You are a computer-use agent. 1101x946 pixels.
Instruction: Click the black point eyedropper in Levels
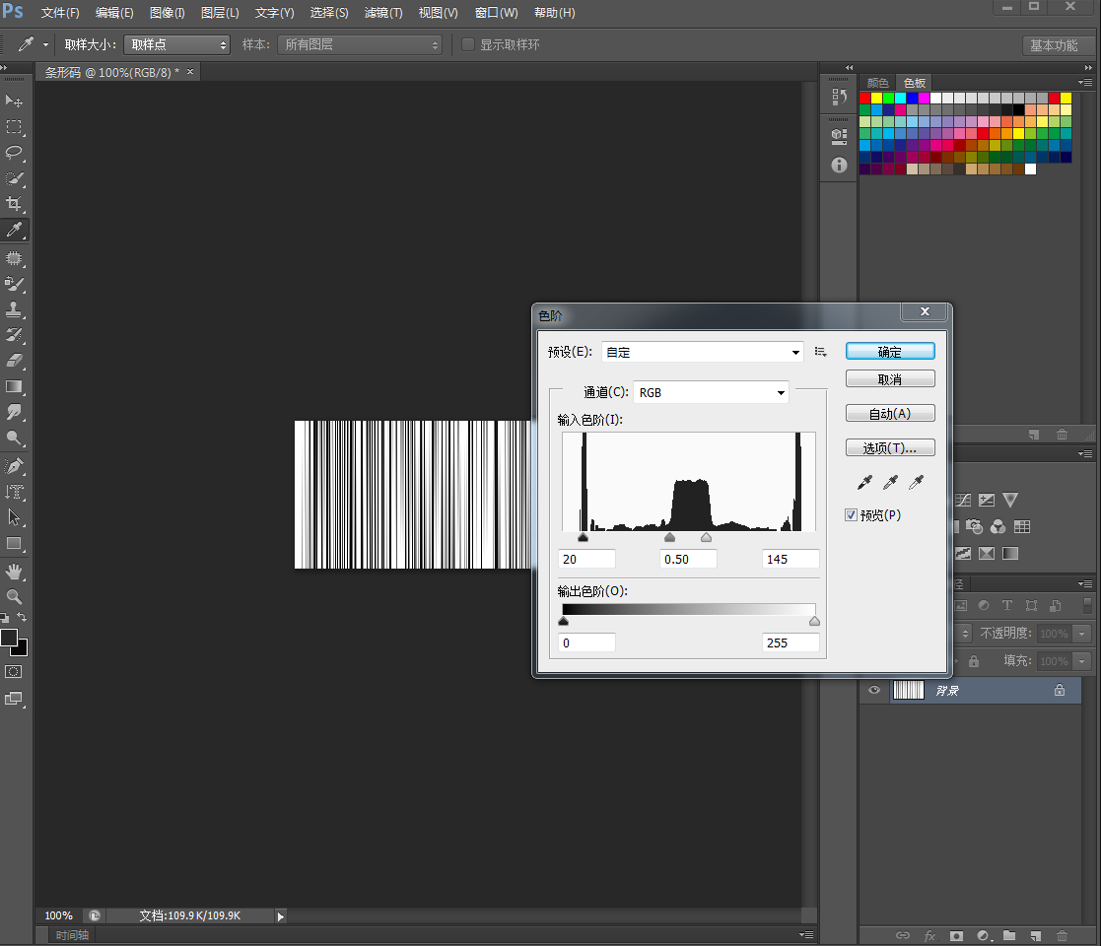pyautogui.click(x=864, y=482)
